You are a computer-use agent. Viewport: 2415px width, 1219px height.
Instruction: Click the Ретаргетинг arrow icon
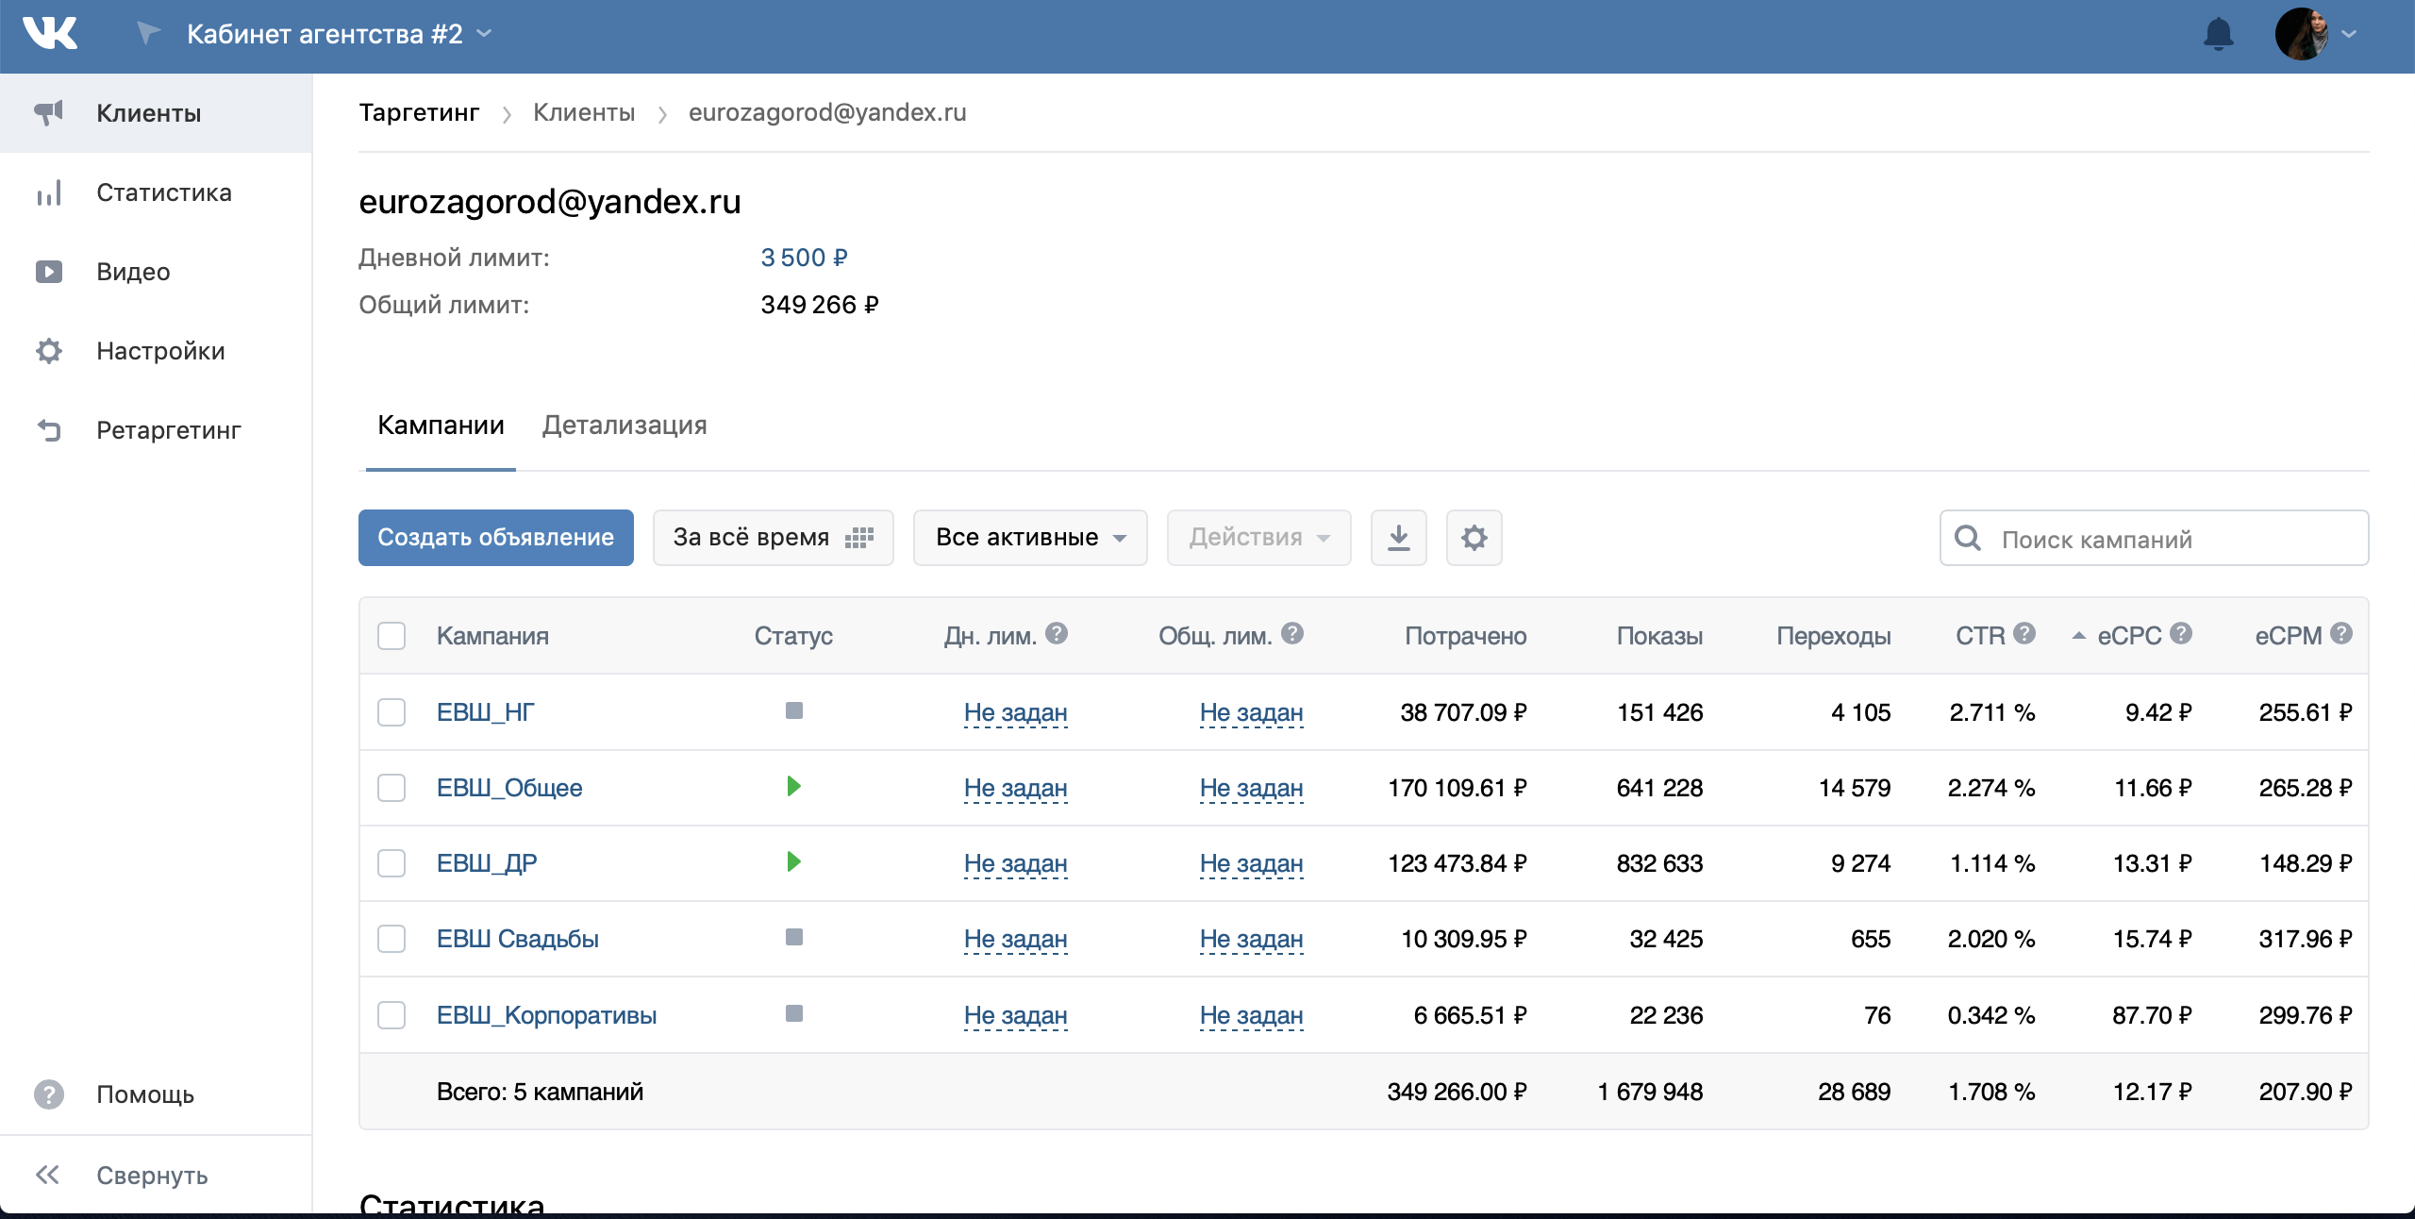(x=49, y=430)
